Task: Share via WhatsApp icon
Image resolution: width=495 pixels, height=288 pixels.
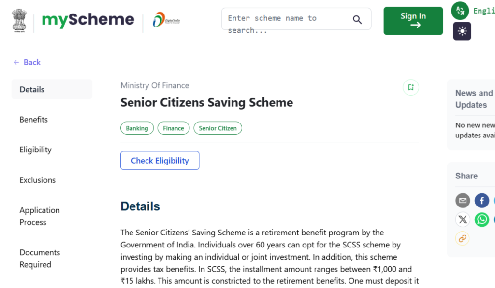Action: (482, 220)
